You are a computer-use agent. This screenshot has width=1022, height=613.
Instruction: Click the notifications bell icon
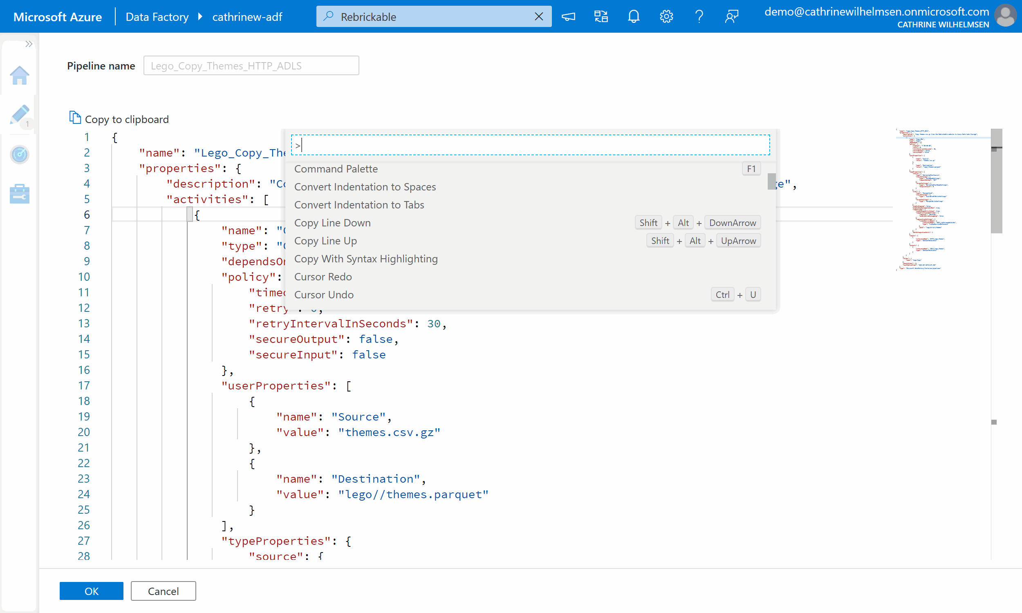click(633, 16)
